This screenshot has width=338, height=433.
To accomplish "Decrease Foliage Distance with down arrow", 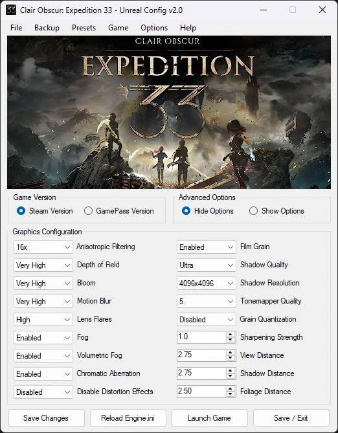I will [x=231, y=394].
